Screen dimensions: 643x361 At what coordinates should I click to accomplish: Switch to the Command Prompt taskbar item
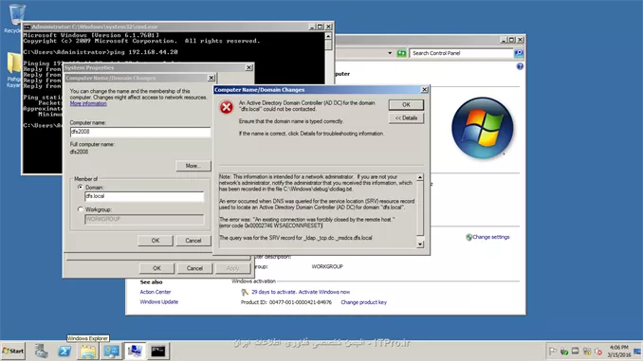[x=157, y=351]
